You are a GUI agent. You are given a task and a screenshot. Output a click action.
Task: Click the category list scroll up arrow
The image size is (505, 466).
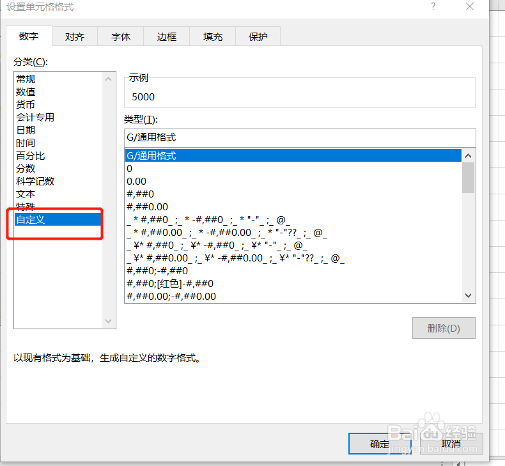tap(109, 79)
